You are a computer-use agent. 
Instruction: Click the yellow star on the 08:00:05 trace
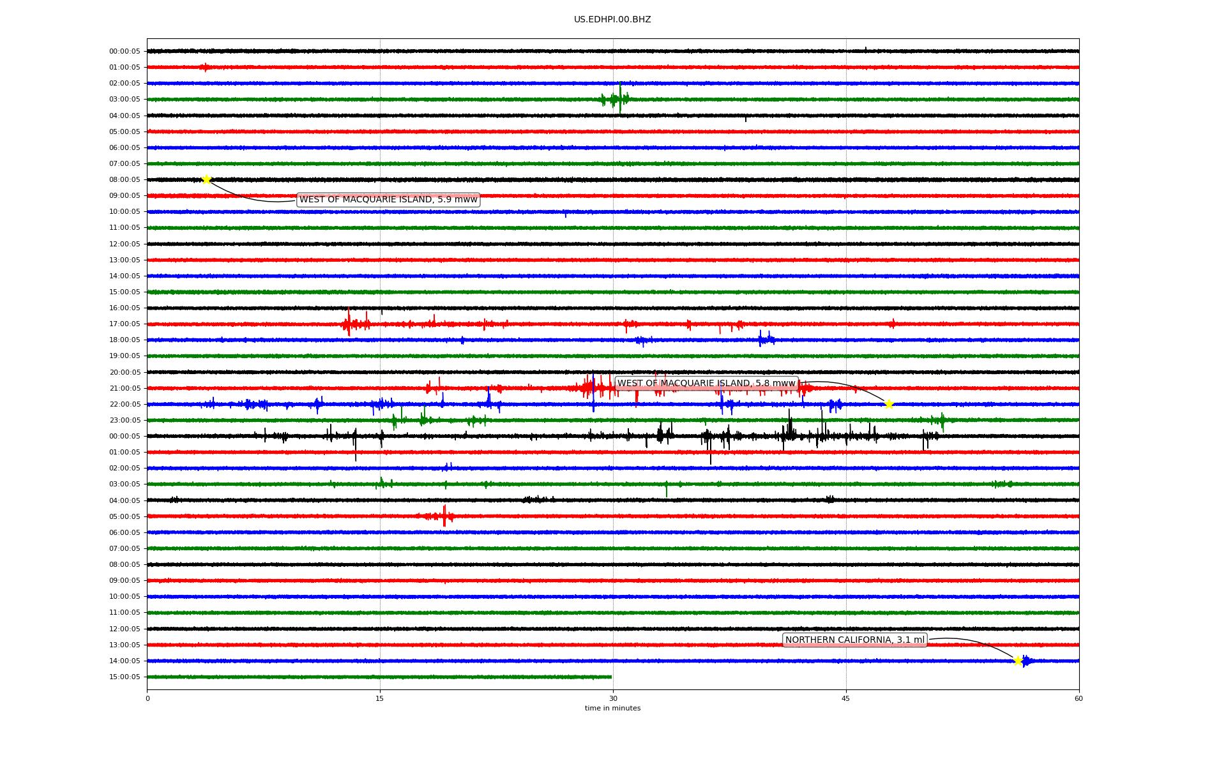pyautogui.click(x=206, y=179)
